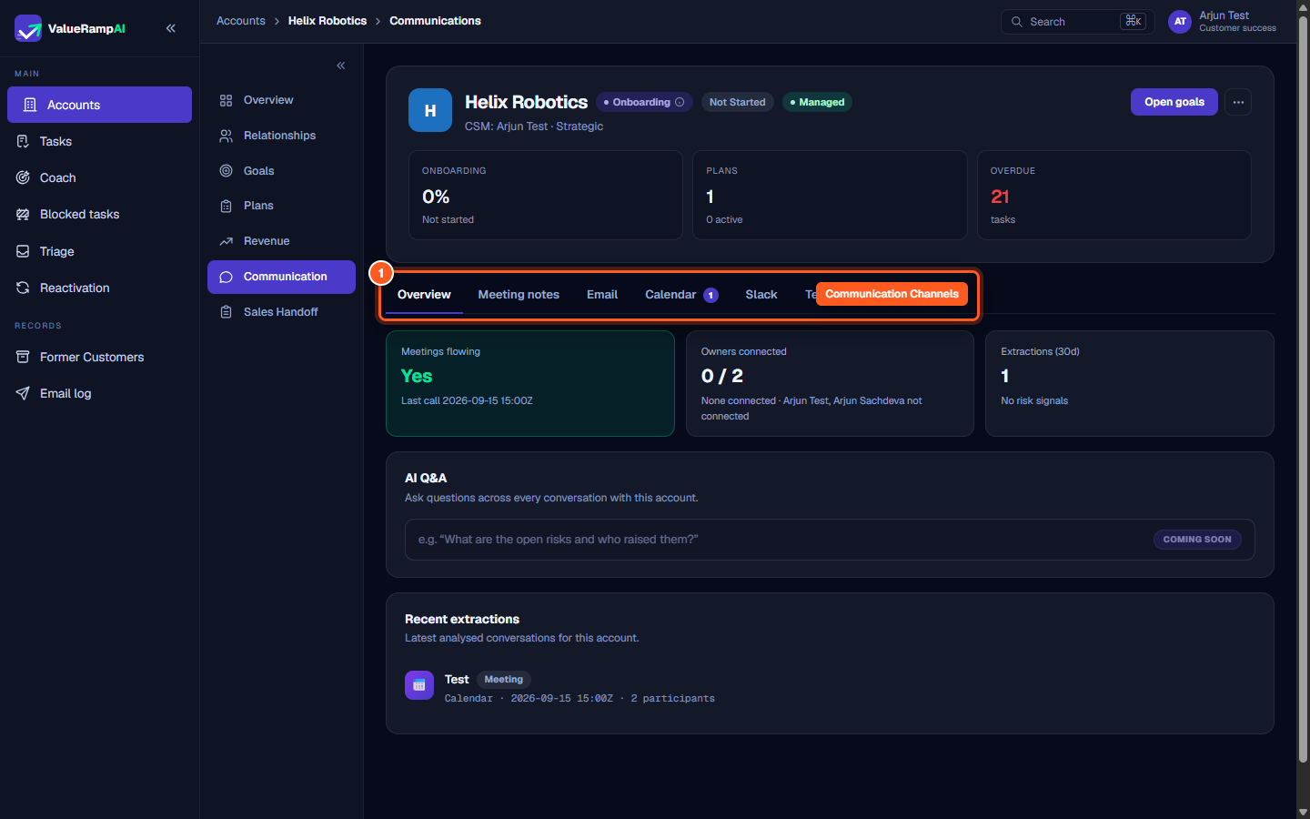Click the Accounts building icon in sidebar
Image resolution: width=1310 pixels, height=819 pixels.
[30, 105]
